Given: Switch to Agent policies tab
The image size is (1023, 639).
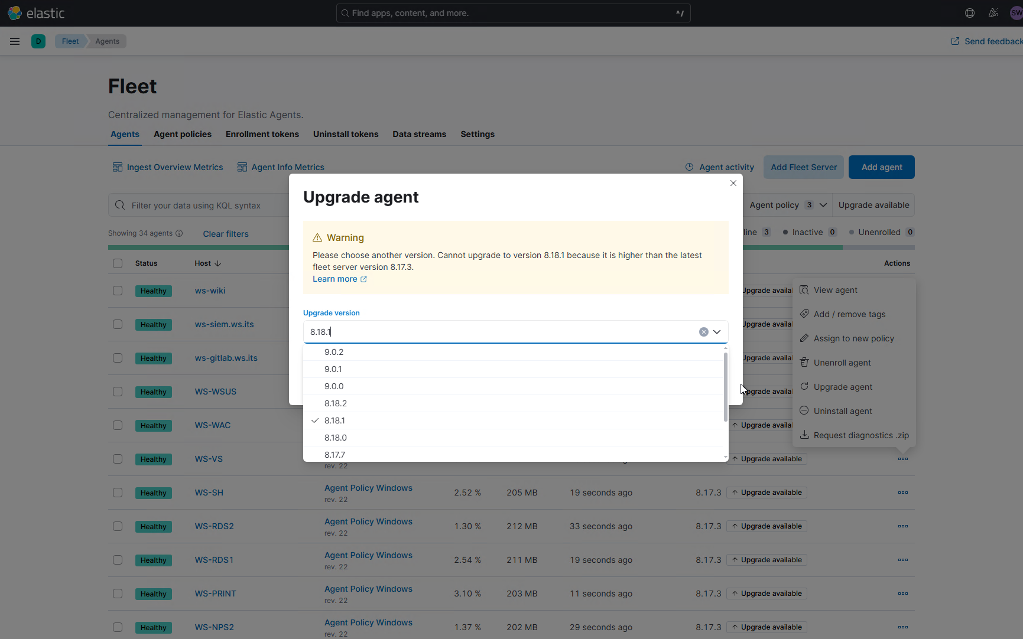Looking at the screenshot, I should click(x=183, y=134).
